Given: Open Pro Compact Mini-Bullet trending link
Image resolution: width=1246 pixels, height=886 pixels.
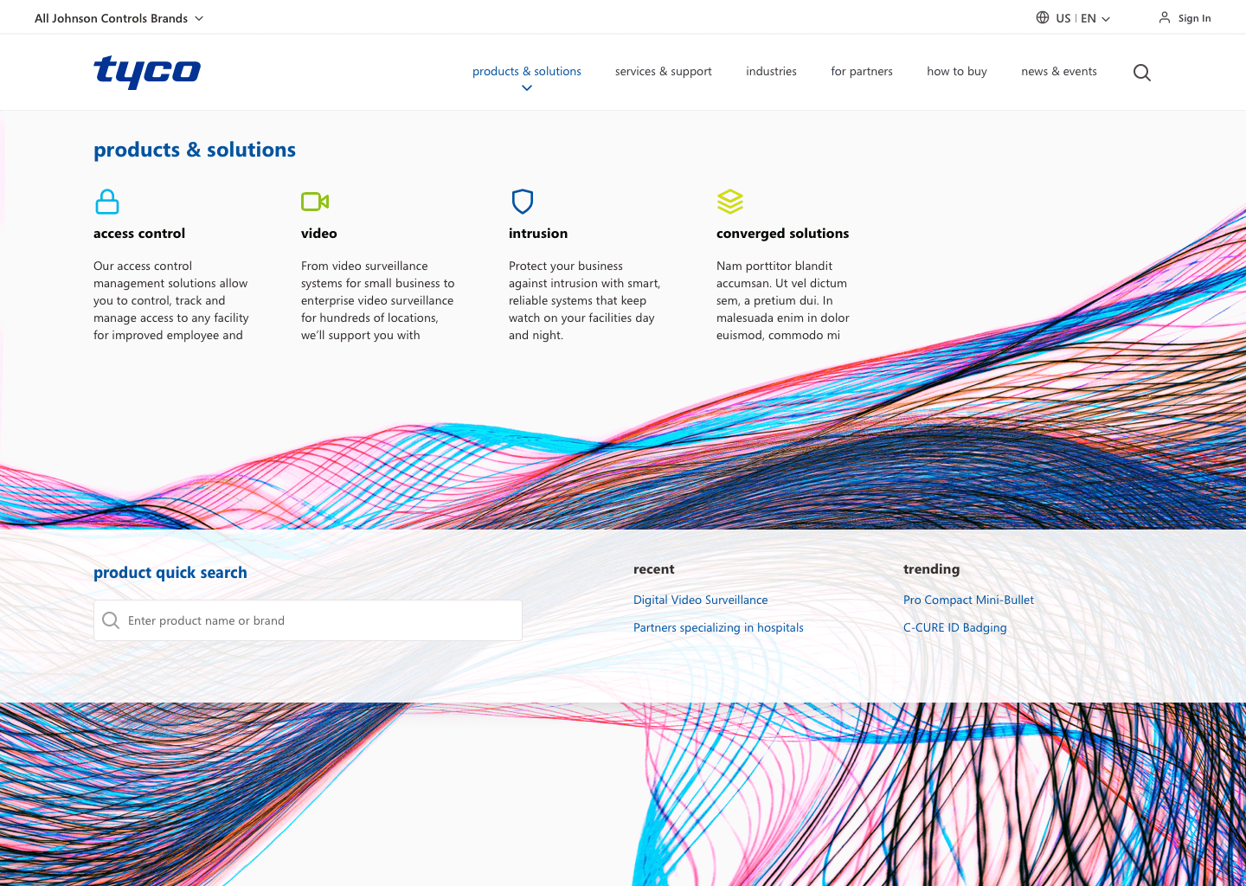Looking at the screenshot, I should coord(969,600).
